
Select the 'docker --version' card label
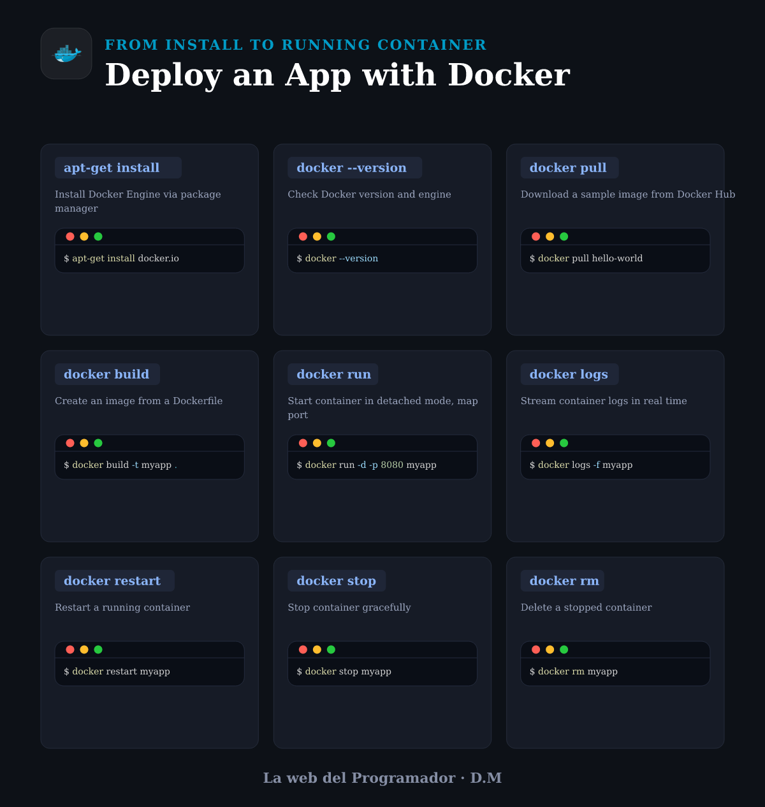354,168
